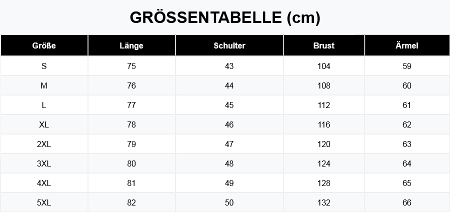Select the Größe column header

coord(44,45)
